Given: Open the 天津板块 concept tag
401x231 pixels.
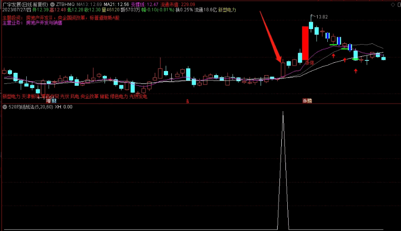Looking at the screenshot, I should [x=30, y=96].
